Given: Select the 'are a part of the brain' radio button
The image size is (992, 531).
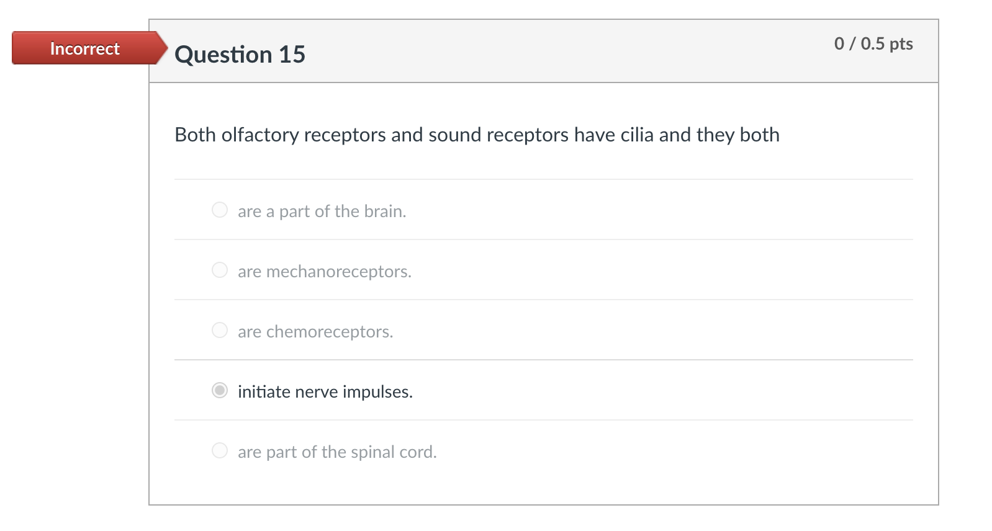Looking at the screenshot, I should click(x=219, y=210).
